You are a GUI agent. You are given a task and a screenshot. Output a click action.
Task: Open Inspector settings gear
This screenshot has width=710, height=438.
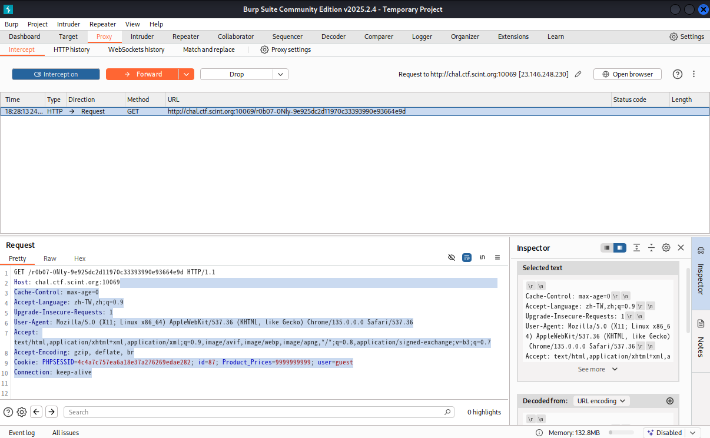tap(666, 248)
